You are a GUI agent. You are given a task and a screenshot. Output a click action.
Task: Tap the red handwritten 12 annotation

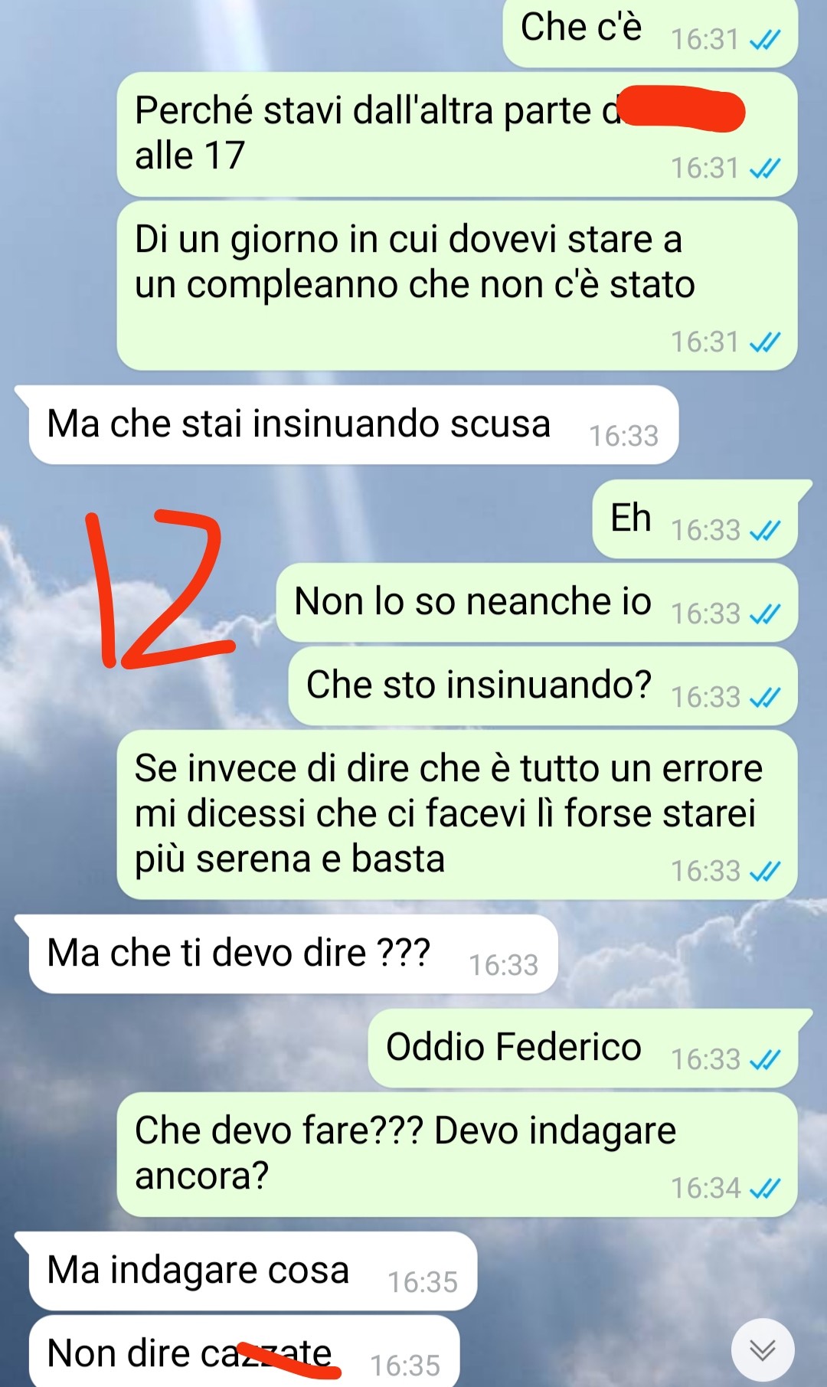(159, 588)
